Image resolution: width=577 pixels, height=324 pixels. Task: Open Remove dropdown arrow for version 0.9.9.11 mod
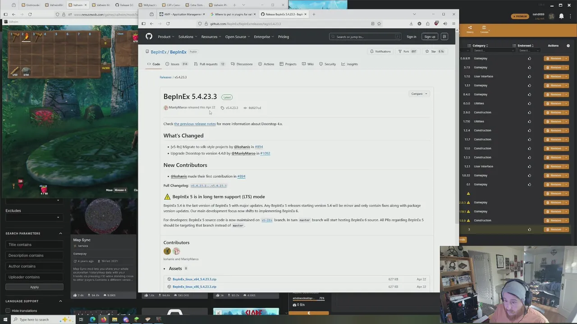pyautogui.click(x=566, y=58)
